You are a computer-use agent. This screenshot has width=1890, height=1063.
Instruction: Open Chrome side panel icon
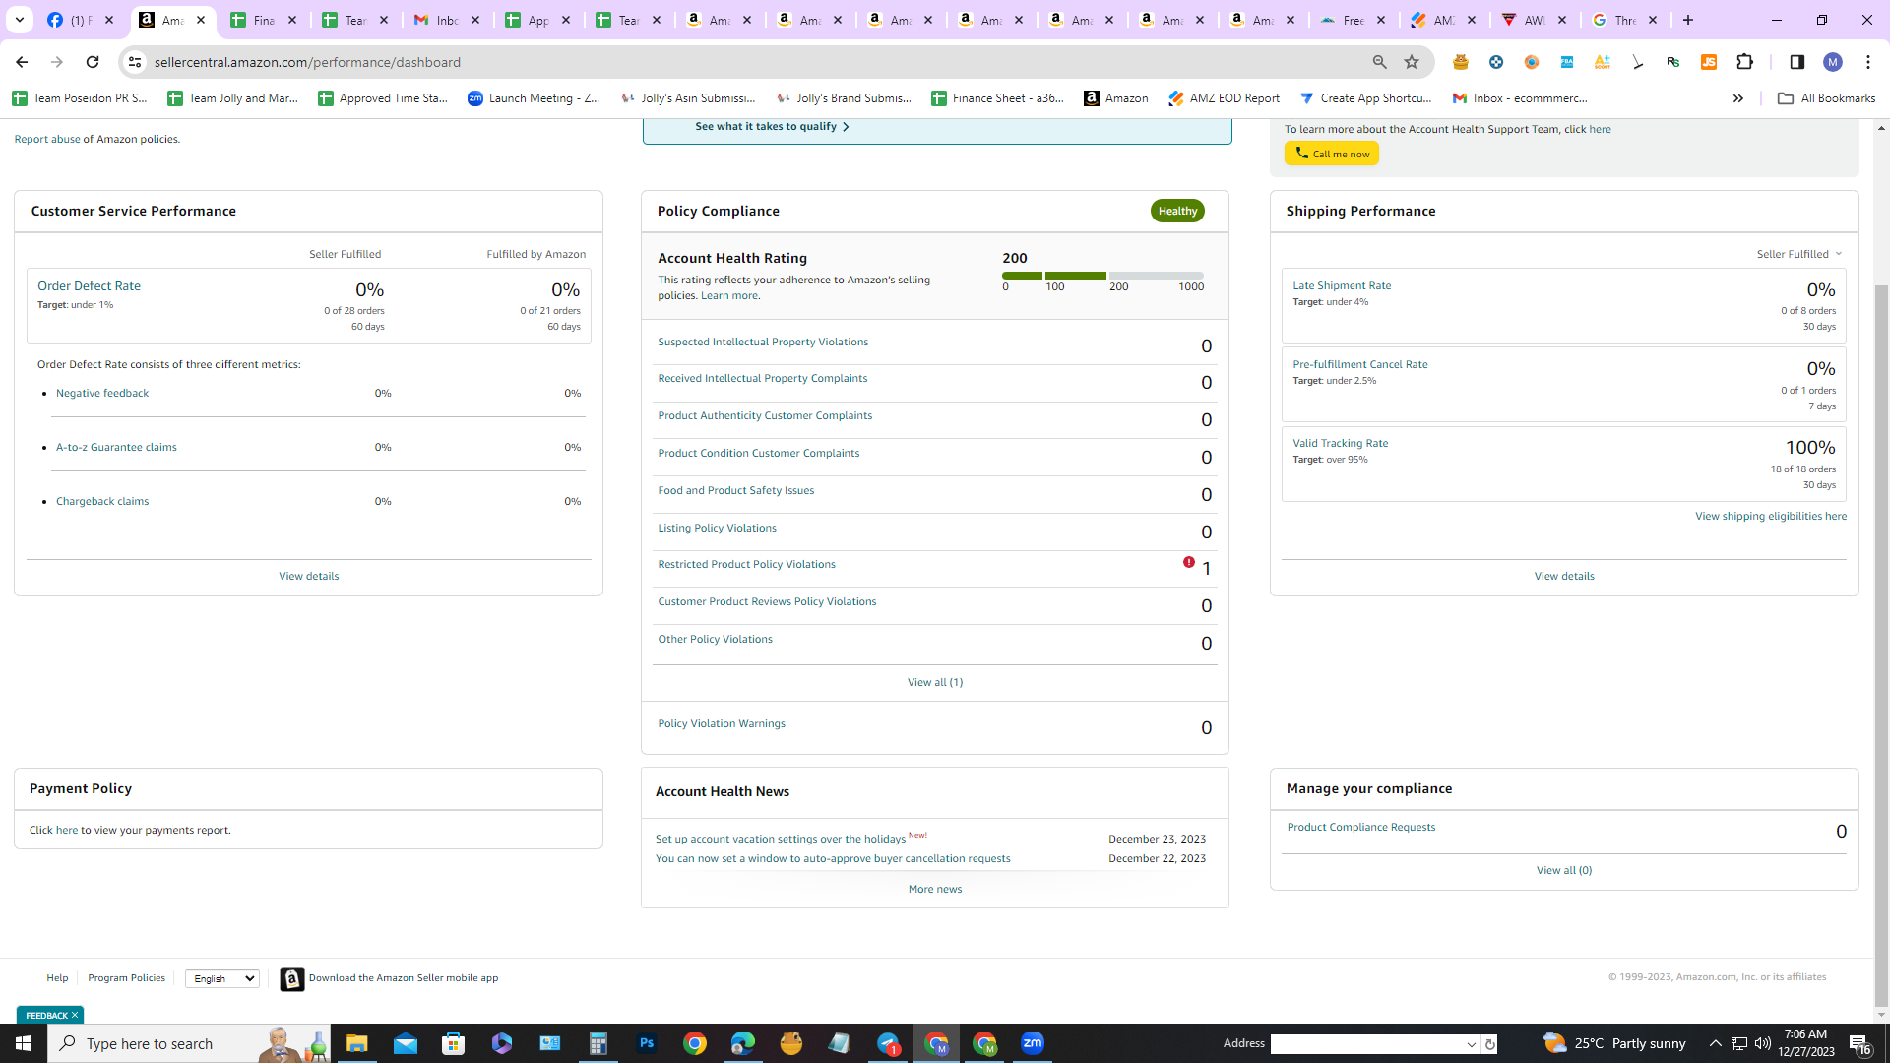(x=1796, y=62)
